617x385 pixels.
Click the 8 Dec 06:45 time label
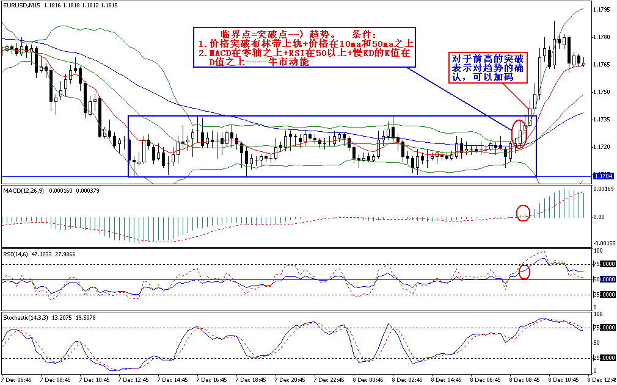485,380
